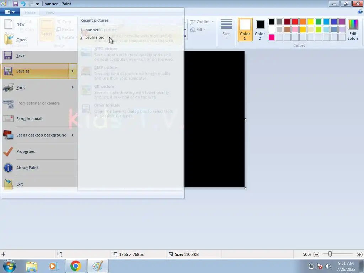Pick the yellow color swatch

[311, 22]
